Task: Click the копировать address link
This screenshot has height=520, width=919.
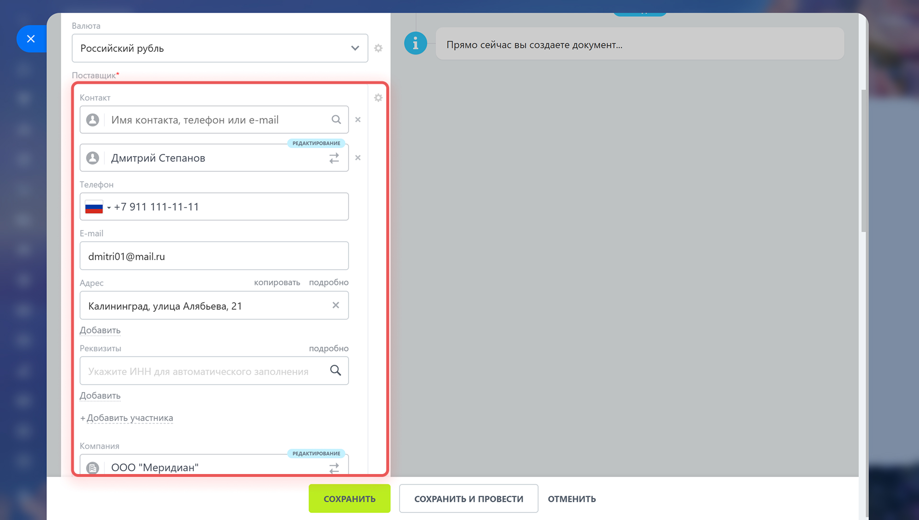Action: click(277, 283)
